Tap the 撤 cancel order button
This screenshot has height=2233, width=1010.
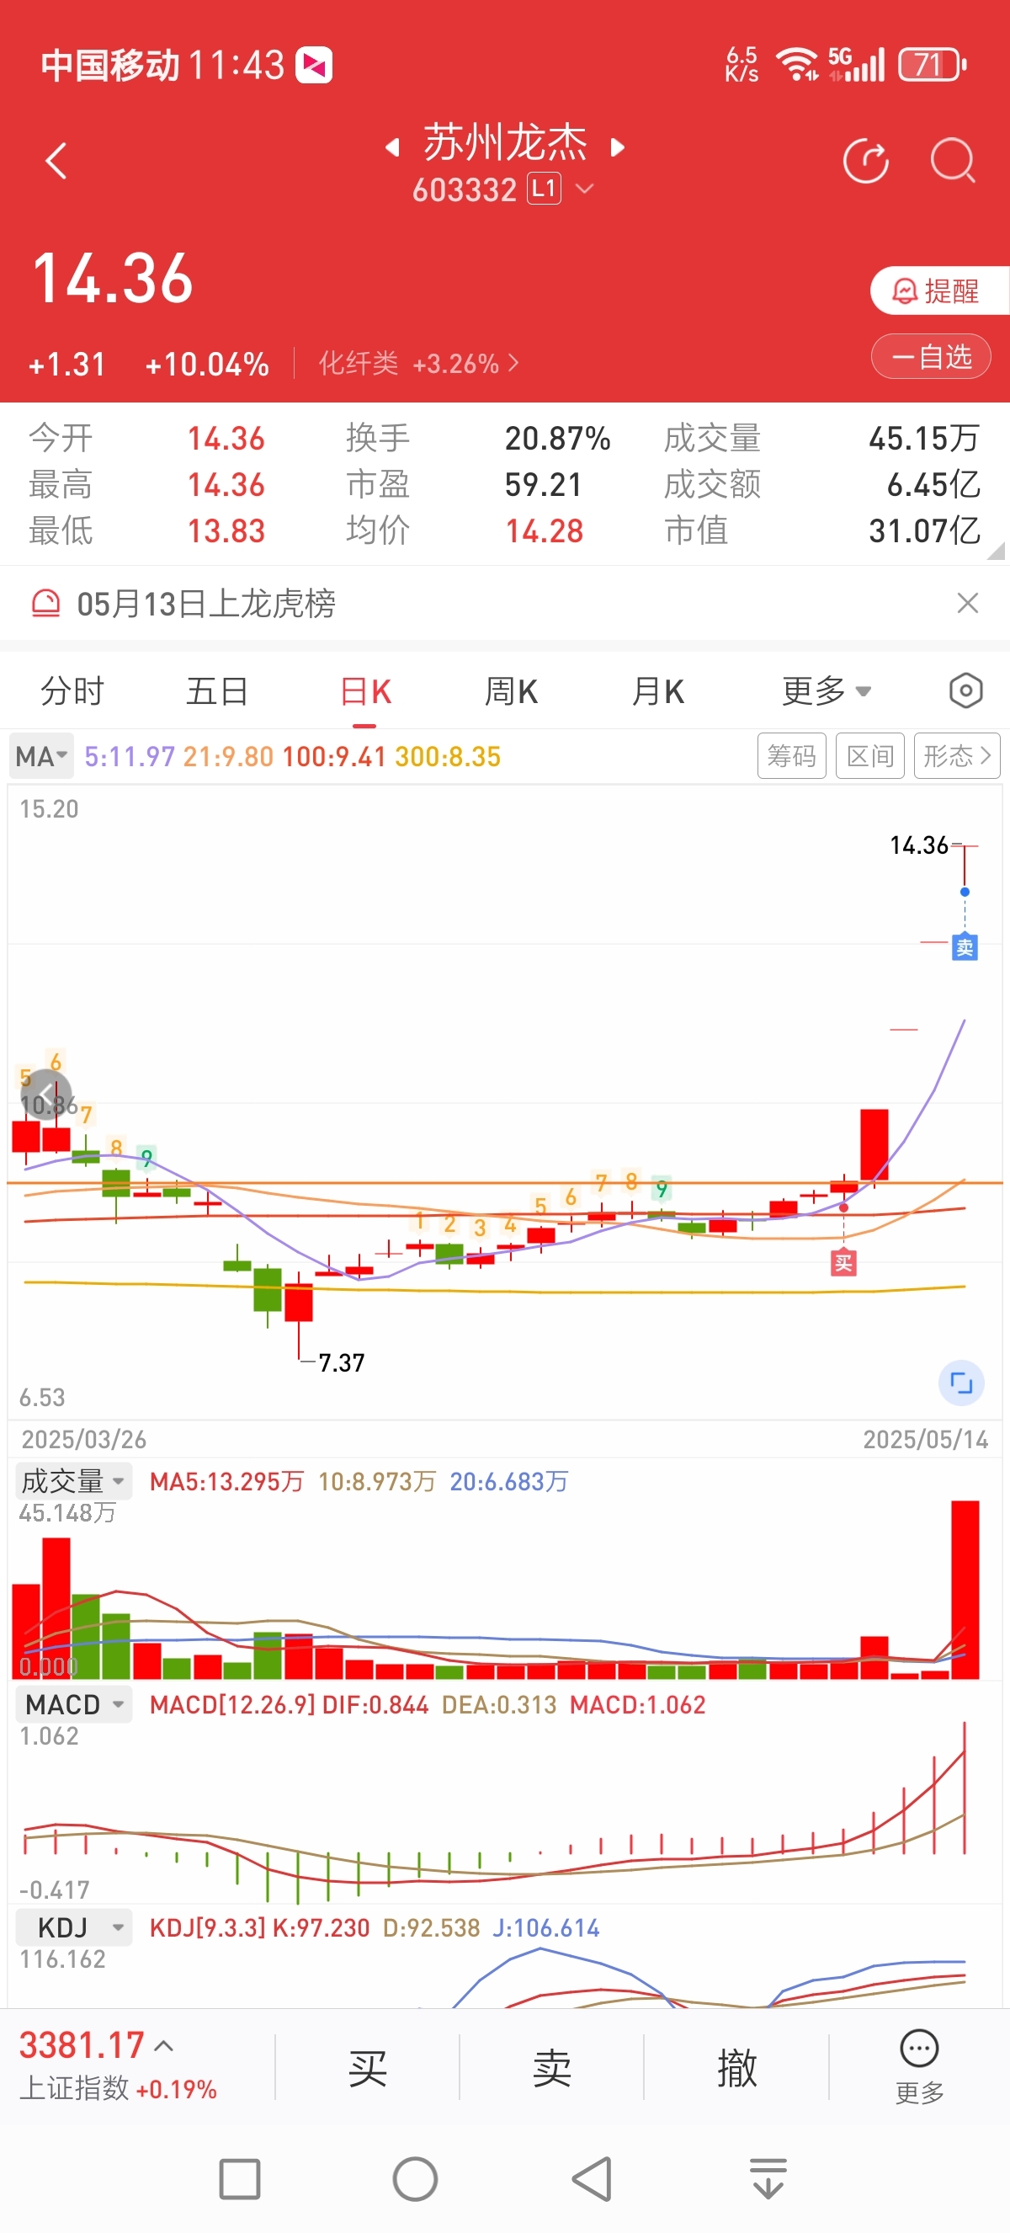click(737, 2069)
